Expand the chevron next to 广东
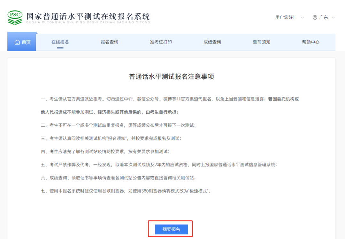 pos(333,17)
